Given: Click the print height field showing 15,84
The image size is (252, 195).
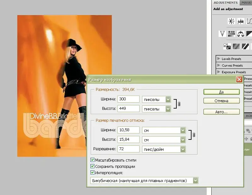Looking at the screenshot, I should click(x=129, y=139).
